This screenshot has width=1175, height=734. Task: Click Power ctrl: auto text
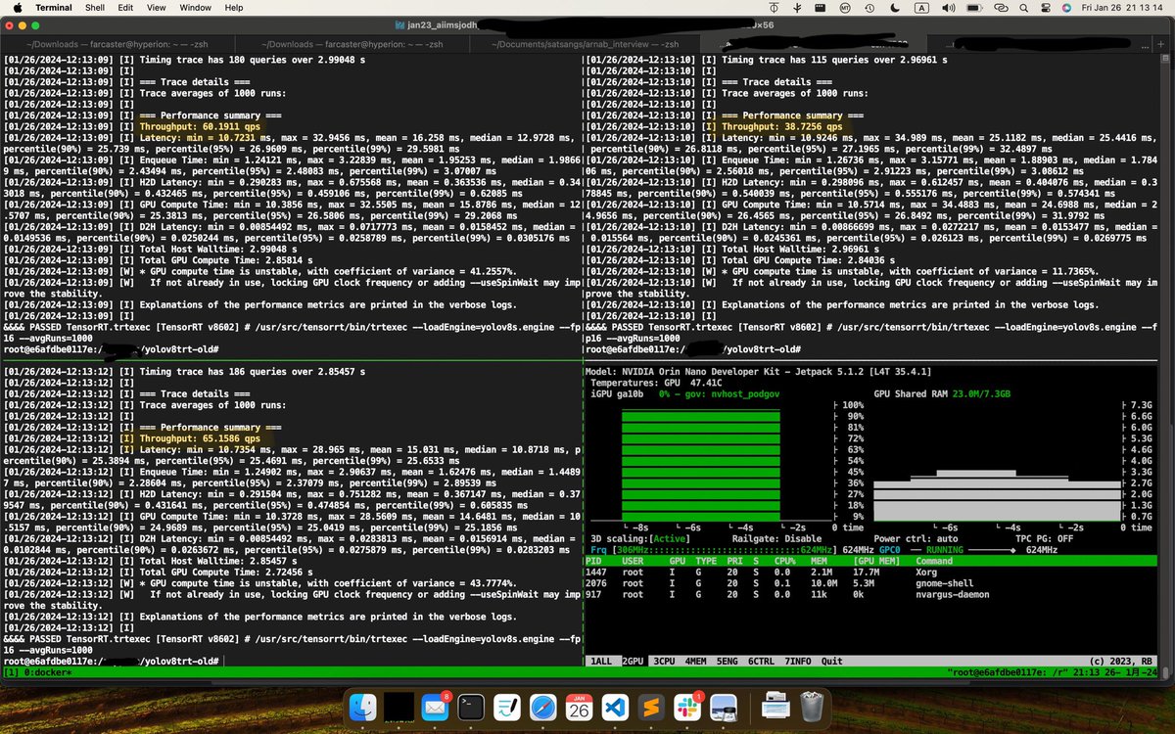tap(916, 539)
